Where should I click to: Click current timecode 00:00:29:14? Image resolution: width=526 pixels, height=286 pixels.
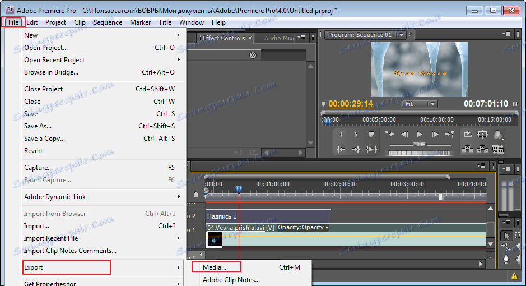point(351,104)
